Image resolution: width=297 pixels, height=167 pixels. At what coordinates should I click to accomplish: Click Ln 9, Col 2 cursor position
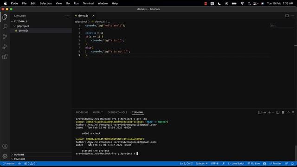tap(186, 164)
